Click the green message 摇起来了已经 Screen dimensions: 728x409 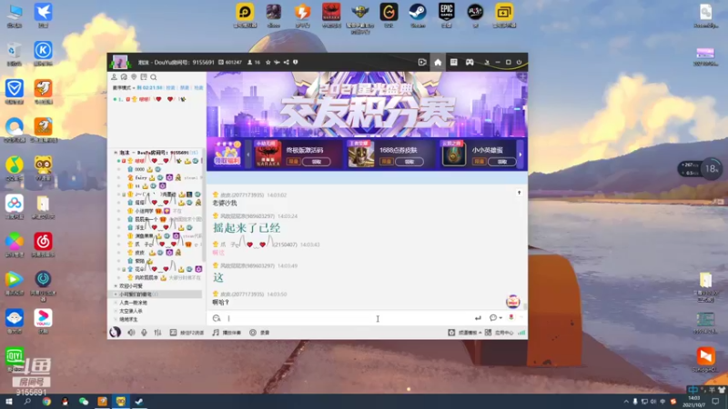coord(247,228)
